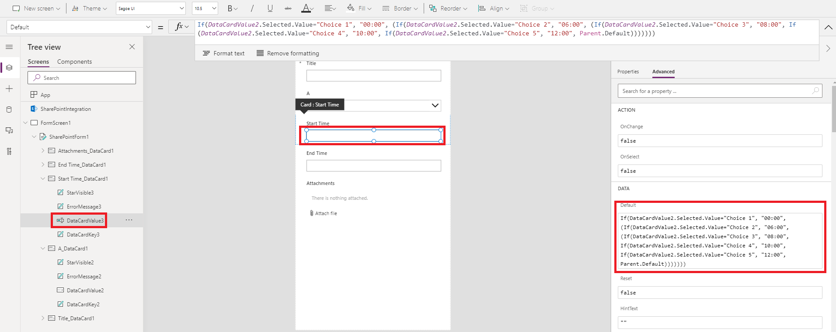Open the Advanced tools icon
836x332 pixels.
(x=9, y=151)
